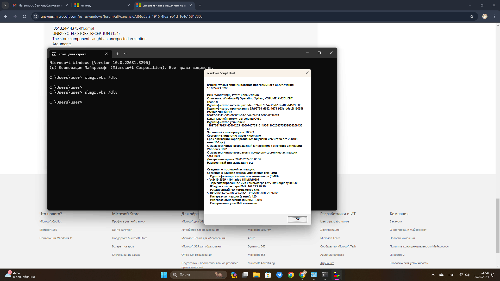This screenshot has height=281, width=500.
Task: Open Инвесторы footer link
Action: coord(397,255)
